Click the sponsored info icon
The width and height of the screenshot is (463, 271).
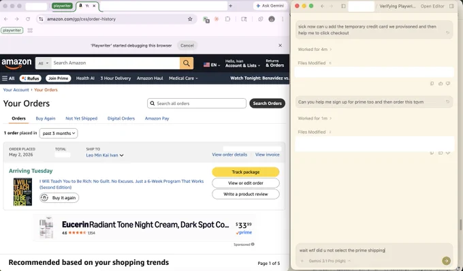(253, 244)
